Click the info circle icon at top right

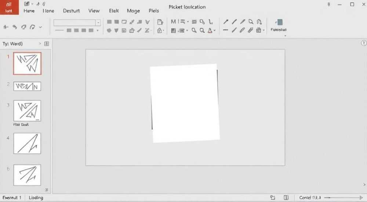click(364, 43)
